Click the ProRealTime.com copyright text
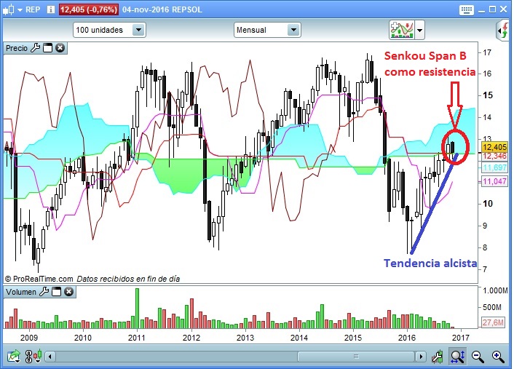514x369 pixels. click(39, 279)
